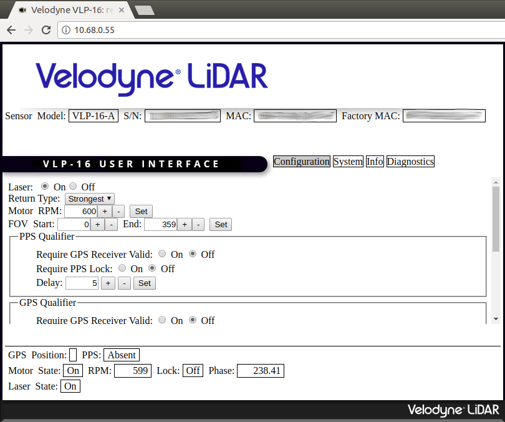
Task: Reload the page with the refresh icon
Action: [46, 30]
